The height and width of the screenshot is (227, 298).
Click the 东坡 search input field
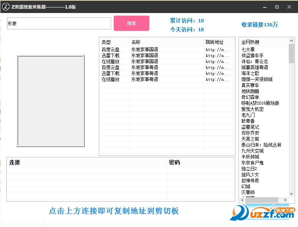click(x=59, y=23)
